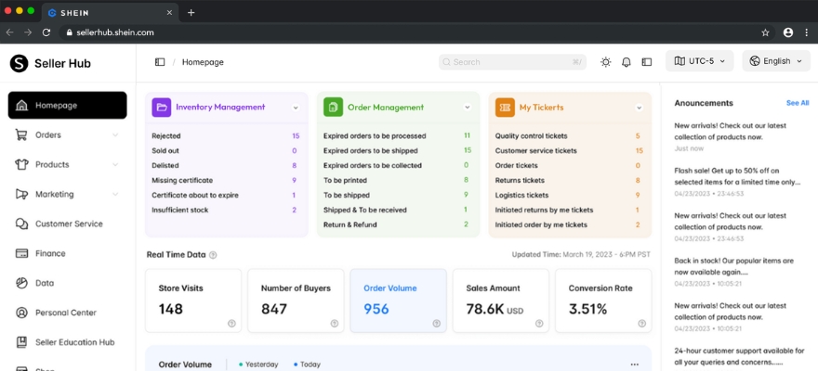Open Finance in the sidebar
The image size is (818, 371).
(67, 253)
